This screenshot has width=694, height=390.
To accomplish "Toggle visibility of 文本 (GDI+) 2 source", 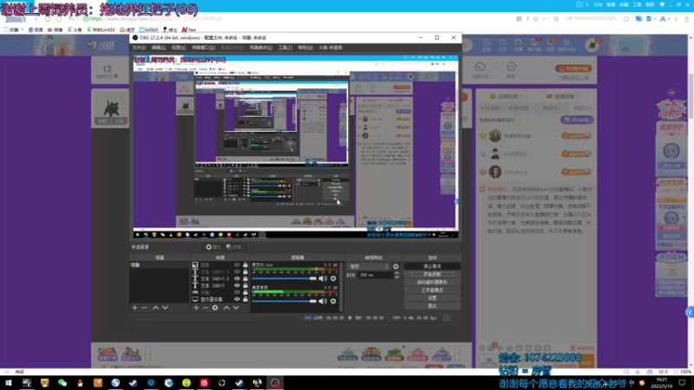I will 237,278.
